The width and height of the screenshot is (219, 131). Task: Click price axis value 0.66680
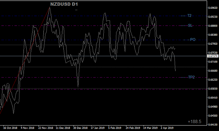point(213,71)
